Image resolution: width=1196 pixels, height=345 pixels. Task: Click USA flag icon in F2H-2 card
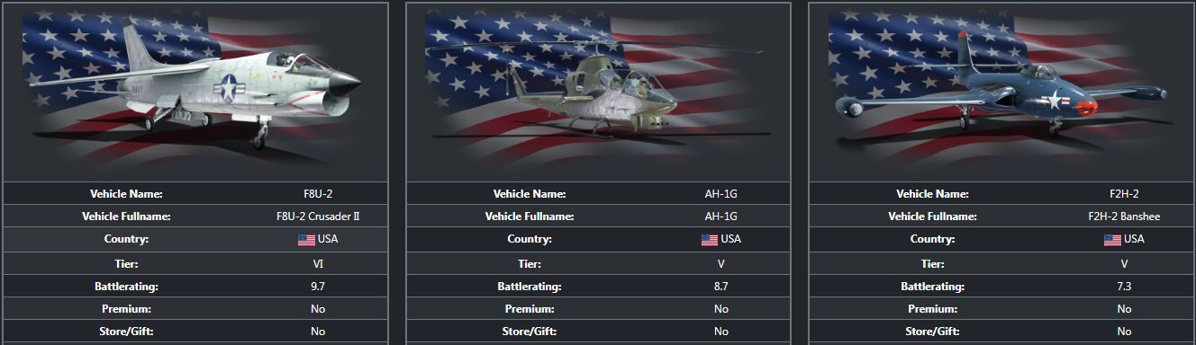[x=1112, y=240]
